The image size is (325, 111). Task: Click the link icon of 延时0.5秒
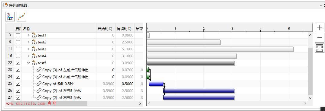point(39,84)
